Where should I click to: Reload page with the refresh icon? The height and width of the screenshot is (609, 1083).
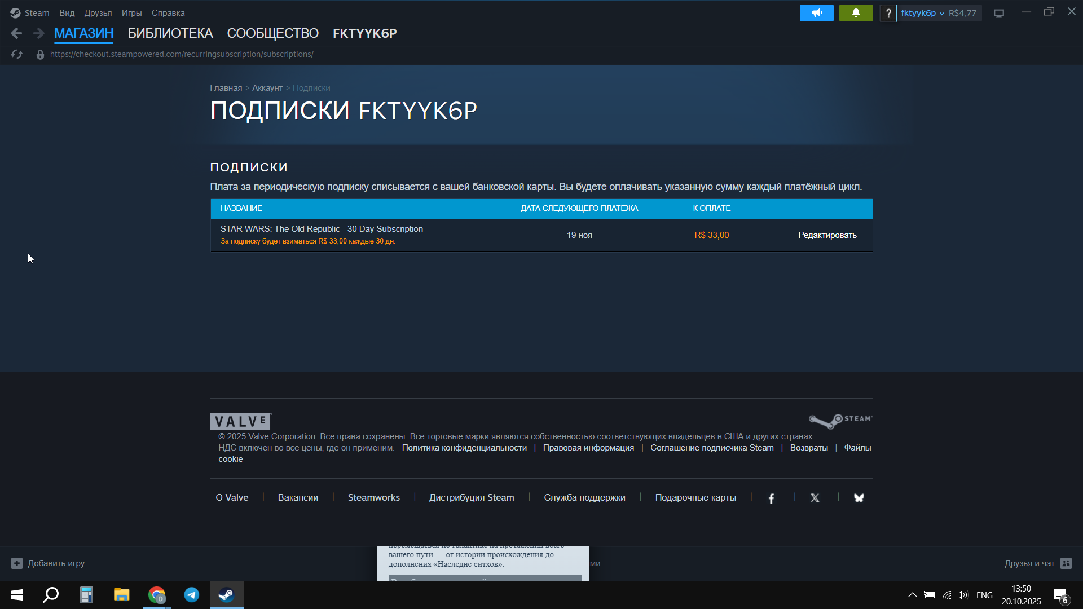(17, 54)
